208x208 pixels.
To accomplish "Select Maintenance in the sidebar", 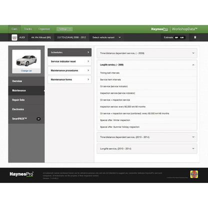I will [26, 90].
